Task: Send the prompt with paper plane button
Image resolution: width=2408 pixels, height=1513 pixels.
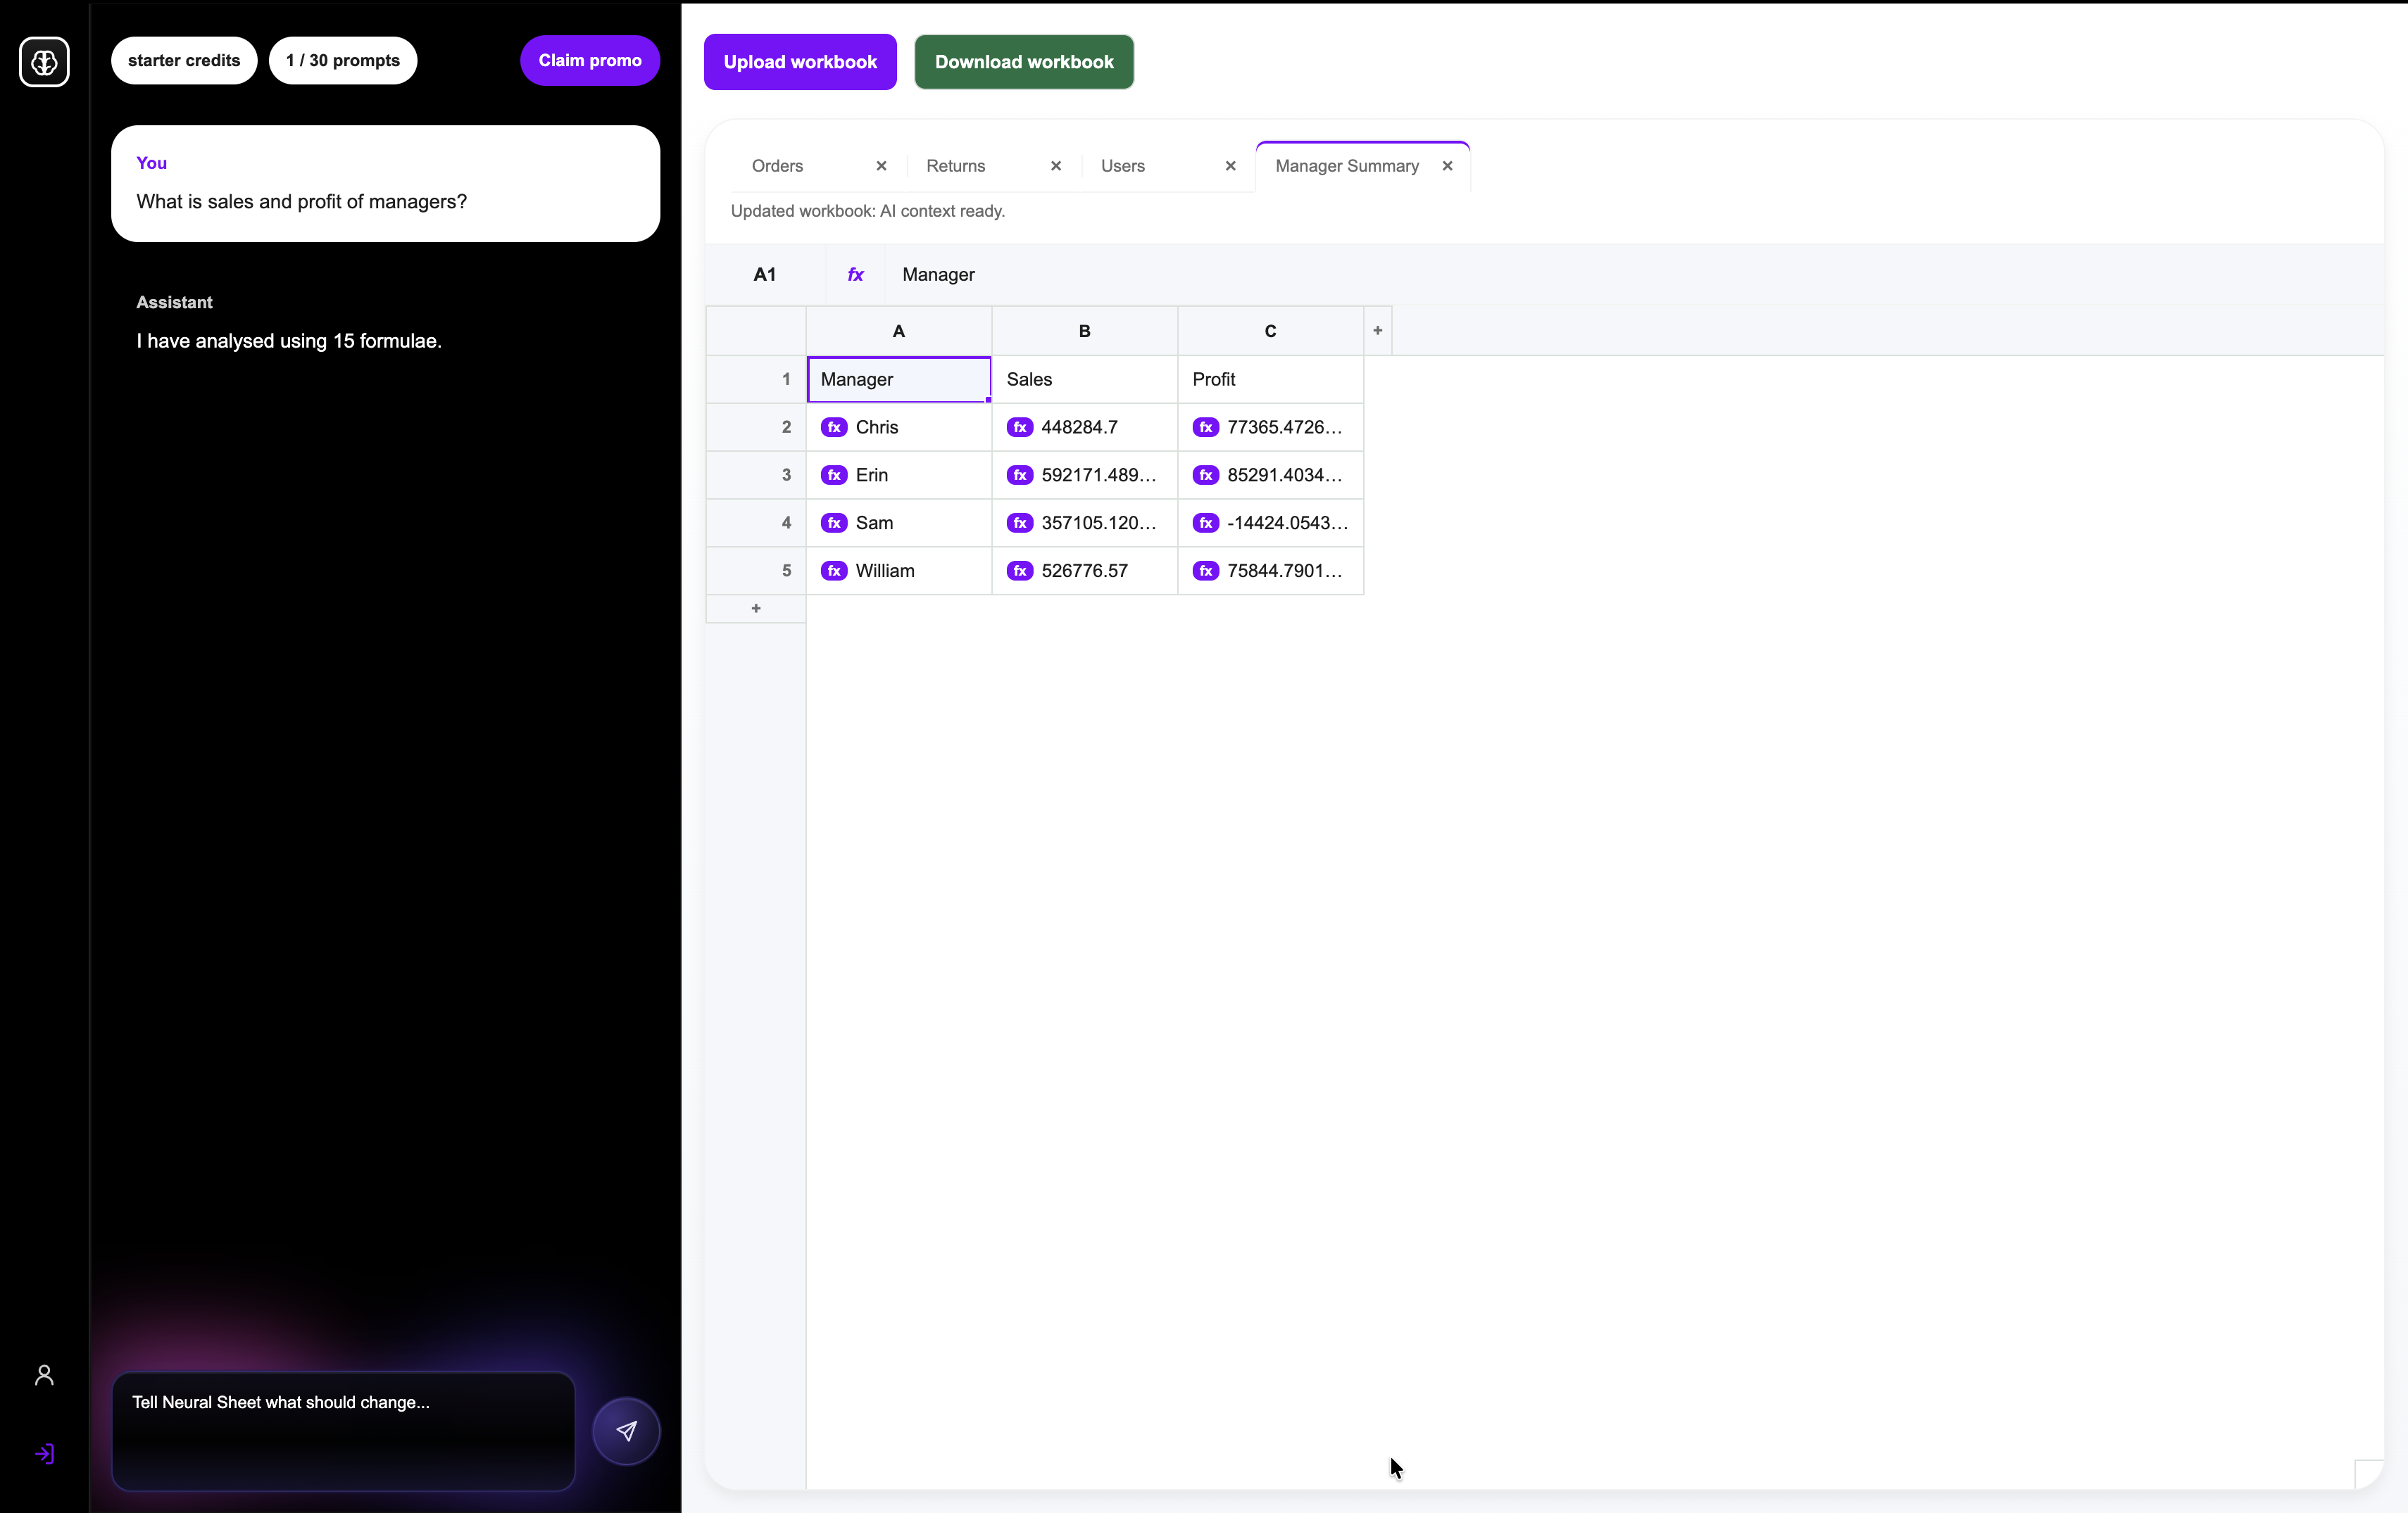Action: tap(626, 1431)
